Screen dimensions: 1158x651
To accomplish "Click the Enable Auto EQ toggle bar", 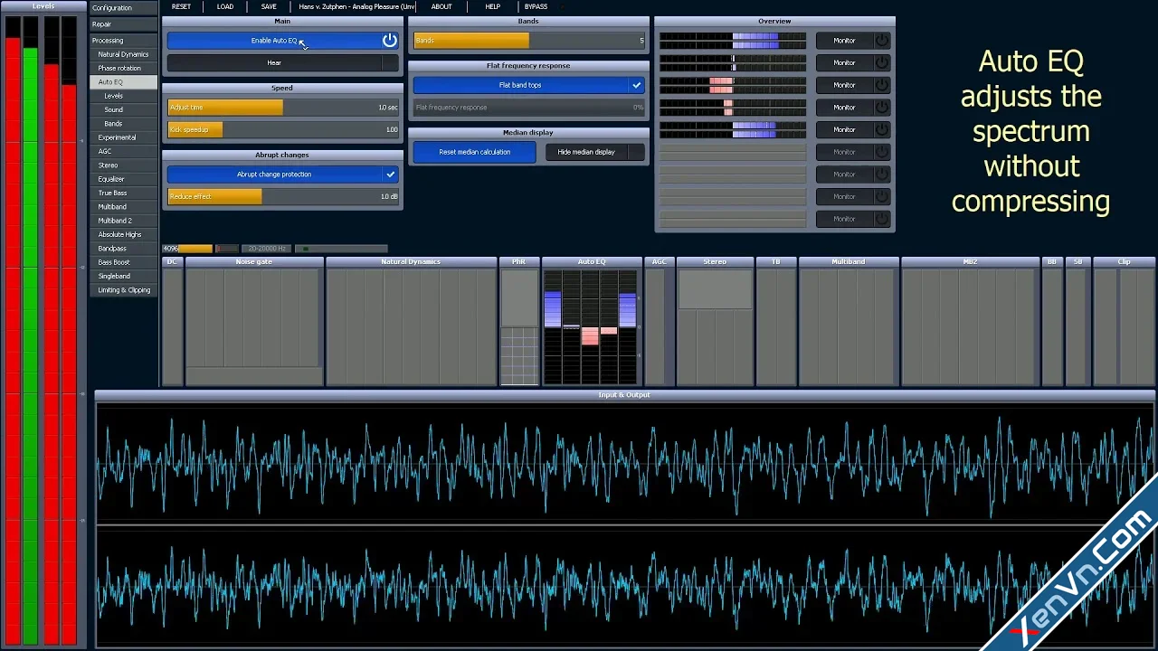I will 282,41.
